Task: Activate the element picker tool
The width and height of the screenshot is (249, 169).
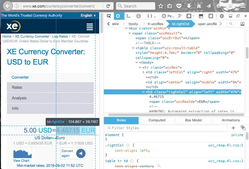Action: point(109,16)
